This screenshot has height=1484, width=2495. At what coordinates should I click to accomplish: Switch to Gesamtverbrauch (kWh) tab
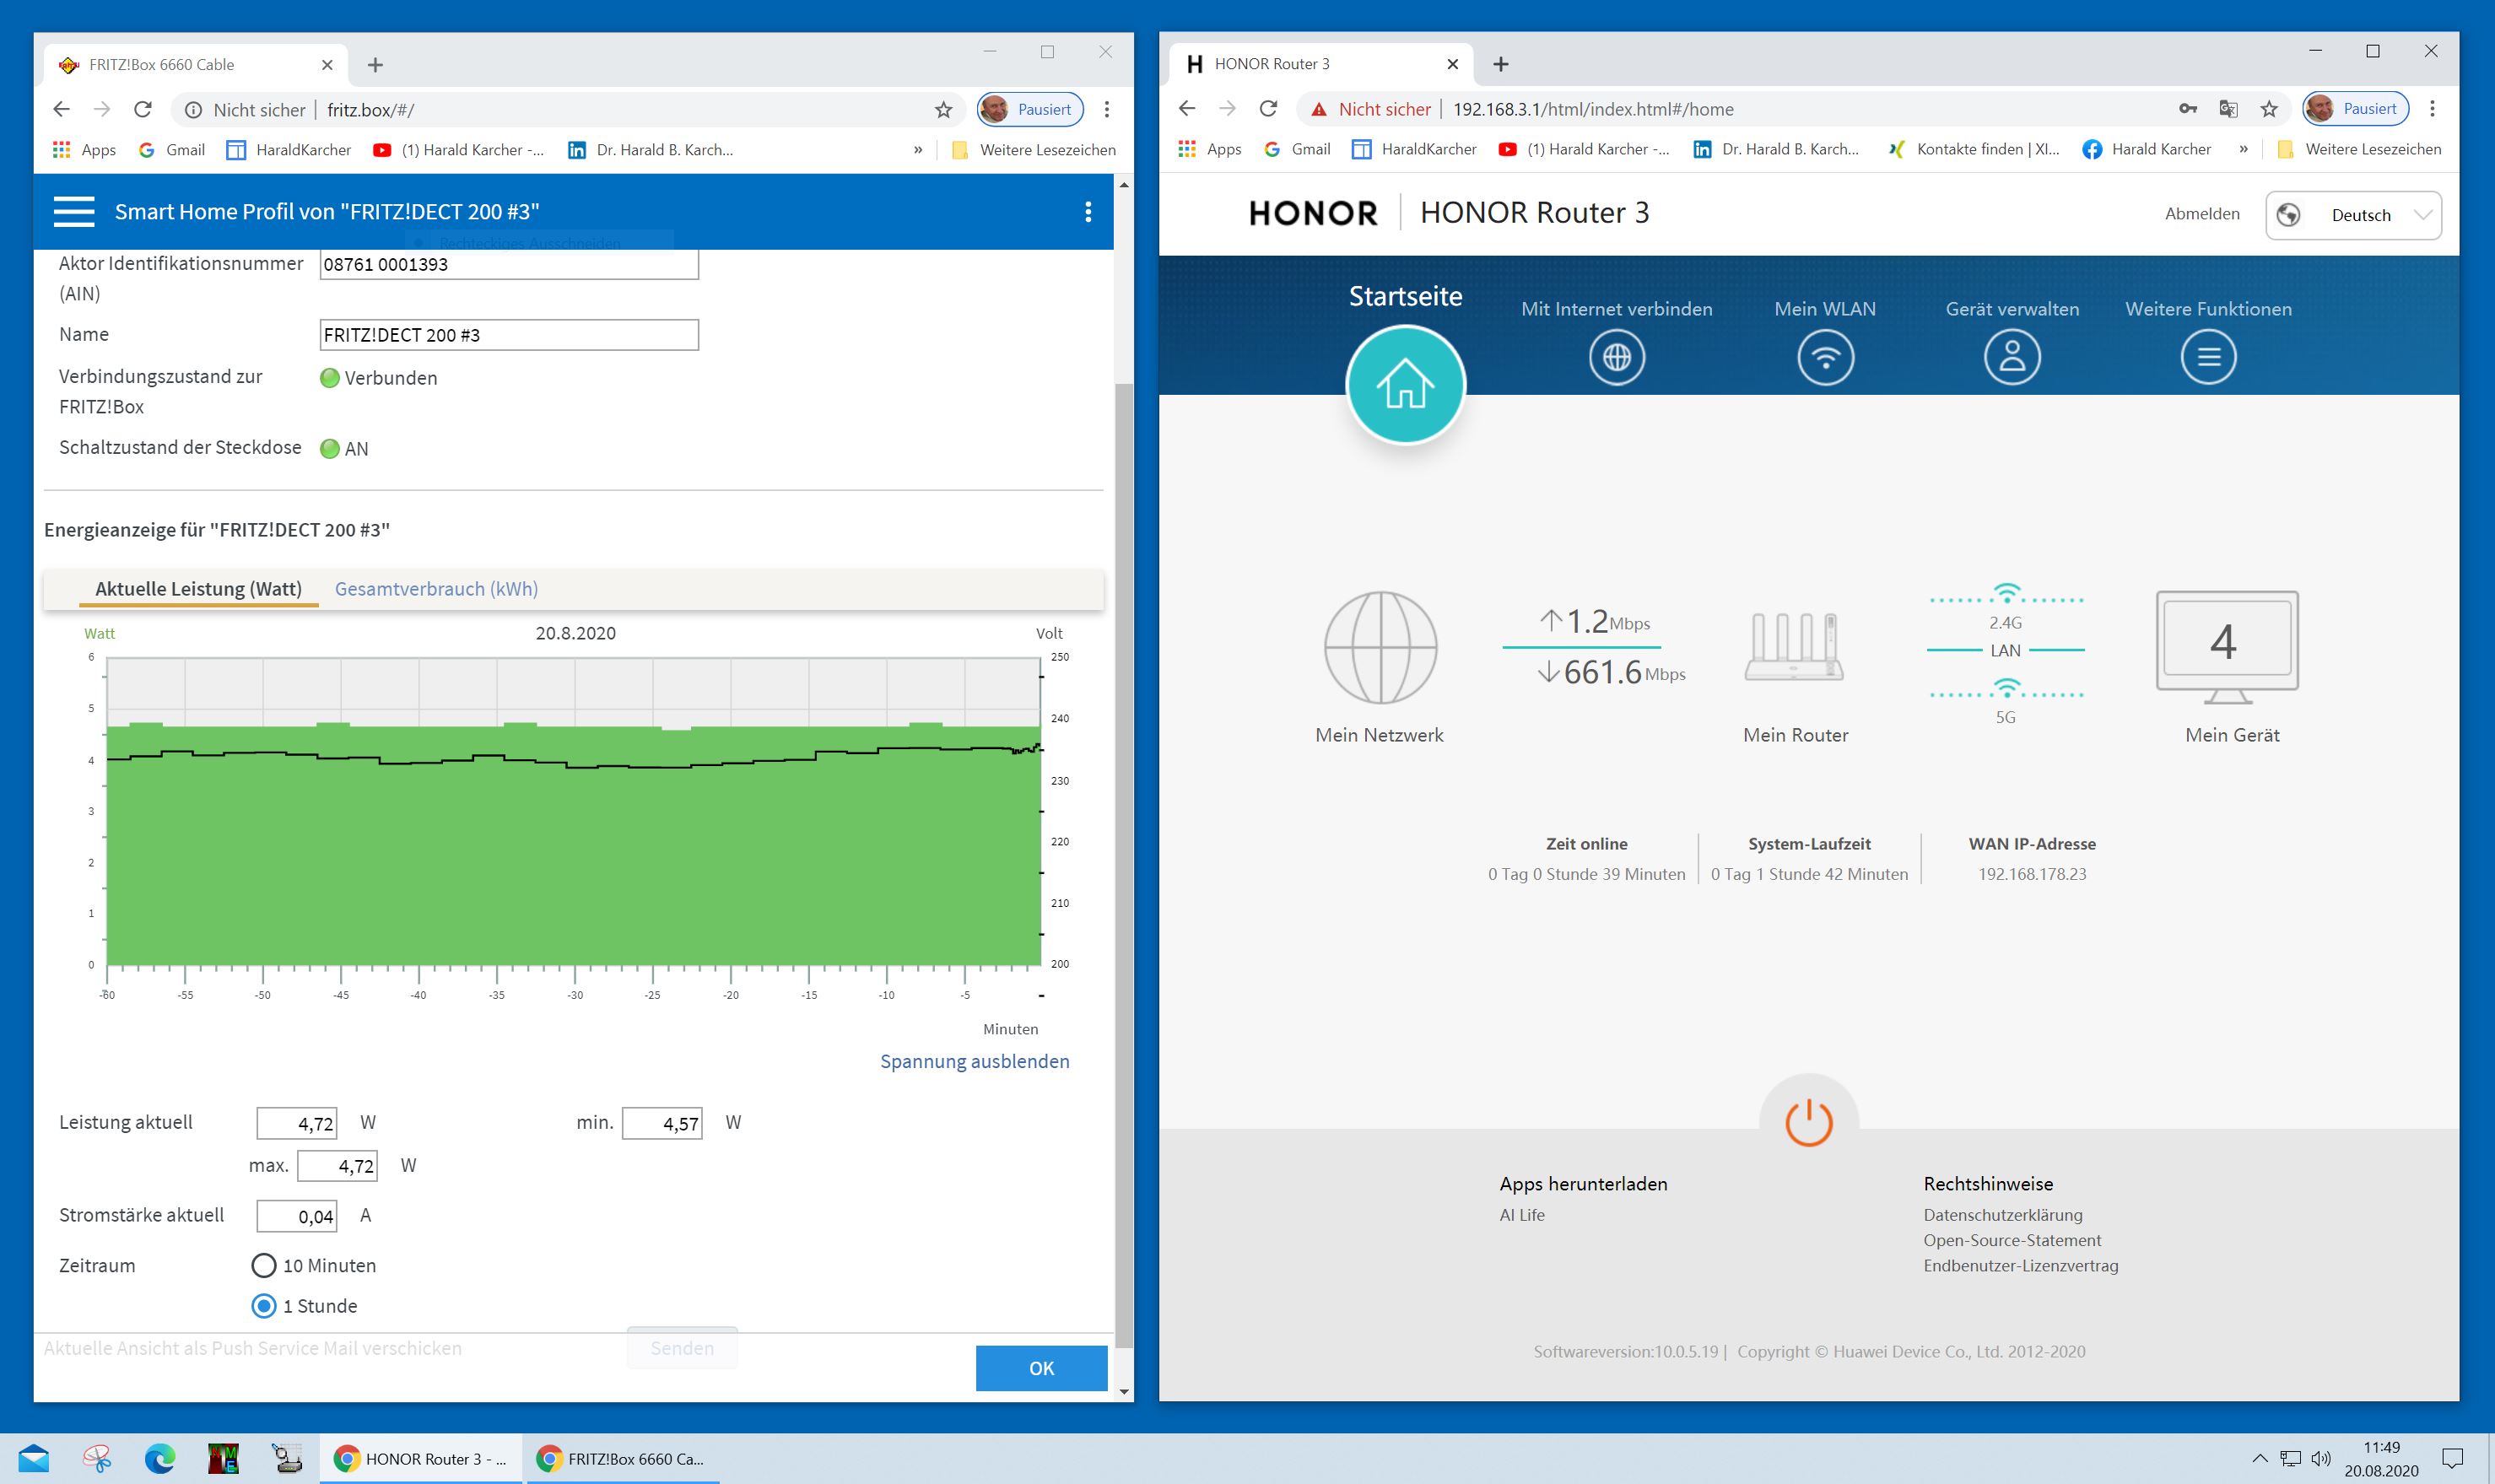coord(436,589)
